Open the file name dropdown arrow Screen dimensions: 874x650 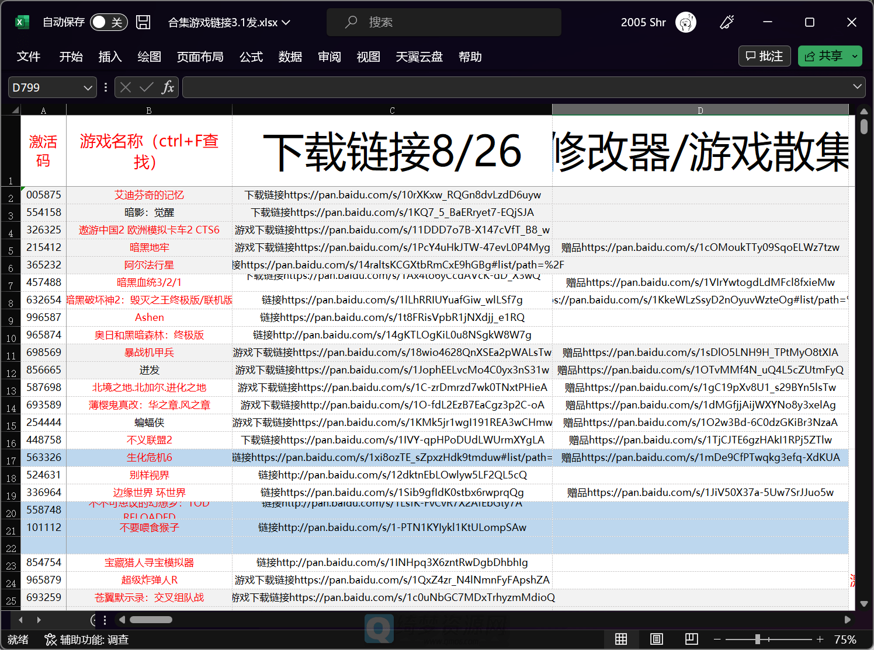pos(286,22)
